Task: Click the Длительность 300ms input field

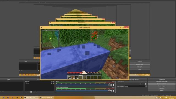Action: pos(135,86)
